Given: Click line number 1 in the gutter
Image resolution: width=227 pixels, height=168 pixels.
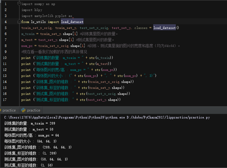Looking at the screenshot, I should tap(6, 4).
